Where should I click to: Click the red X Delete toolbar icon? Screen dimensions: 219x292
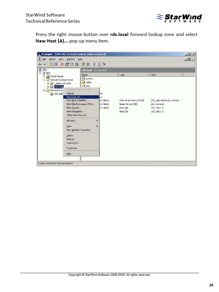pos(62,64)
